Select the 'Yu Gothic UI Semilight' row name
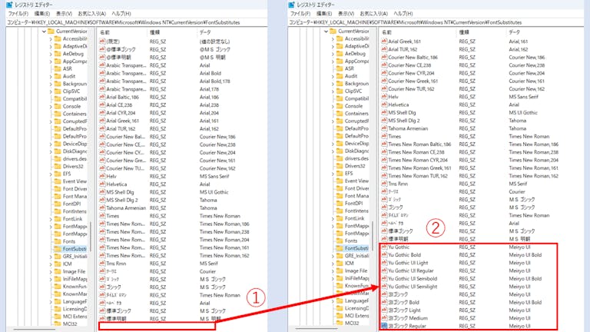590x332 pixels. [x=413, y=287]
